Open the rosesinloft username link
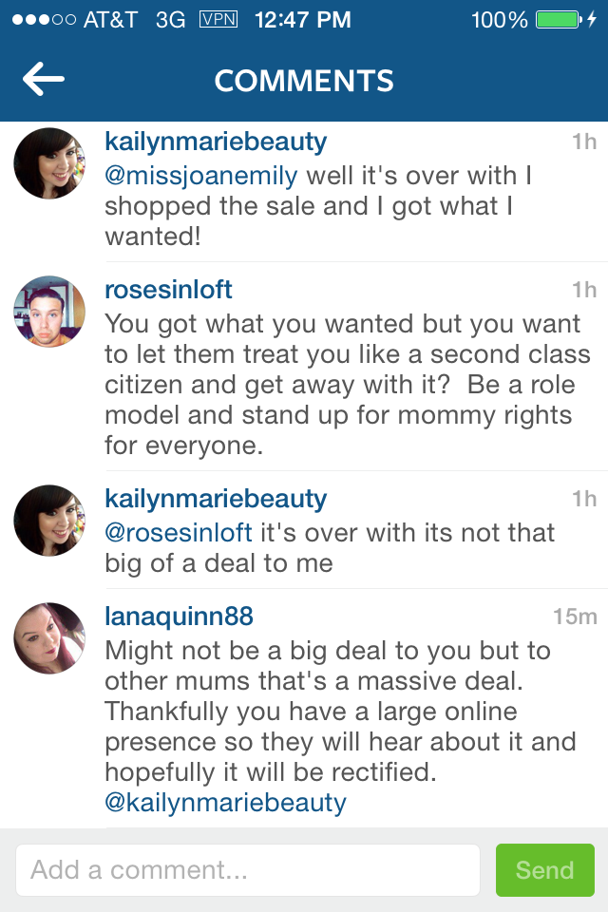The image size is (608, 912). click(x=168, y=290)
